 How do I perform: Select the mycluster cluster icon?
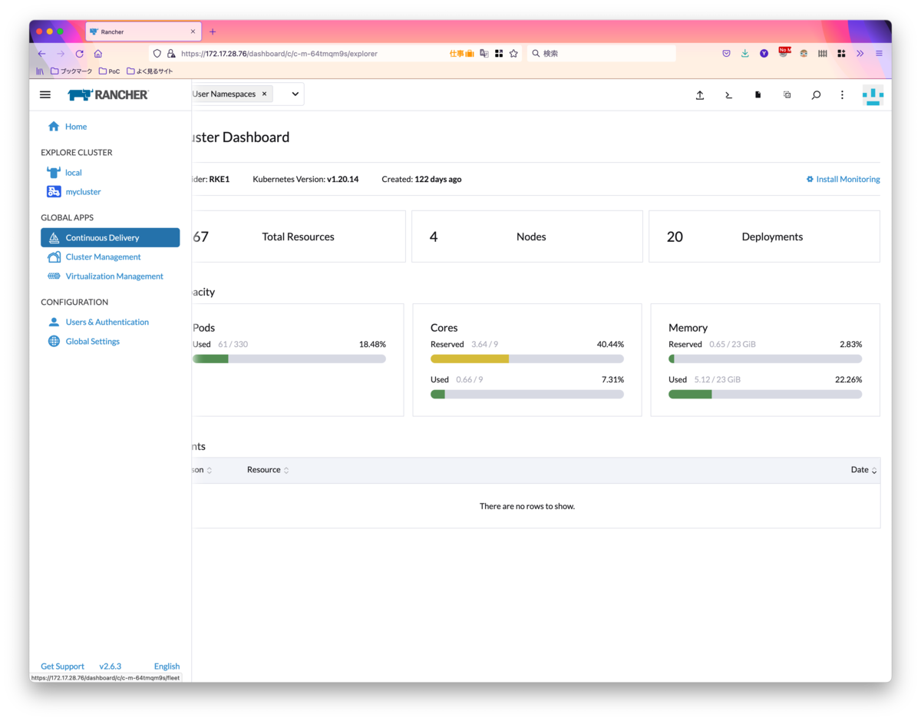(54, 191)
